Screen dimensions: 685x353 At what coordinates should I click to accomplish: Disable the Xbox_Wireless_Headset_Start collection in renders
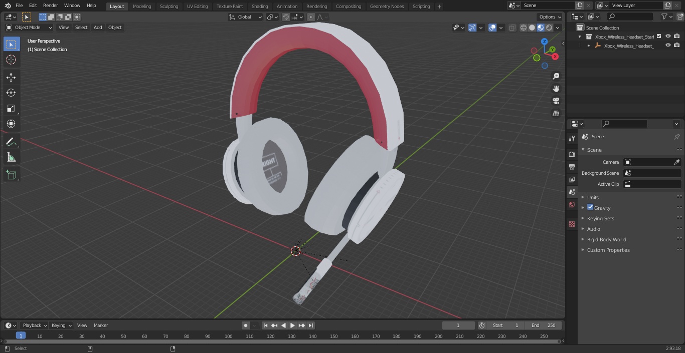click(x=677, y=37)
